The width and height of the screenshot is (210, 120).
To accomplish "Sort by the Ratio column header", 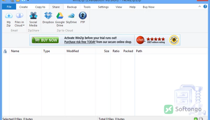I will pyautogui.click(x=116, y=51).
